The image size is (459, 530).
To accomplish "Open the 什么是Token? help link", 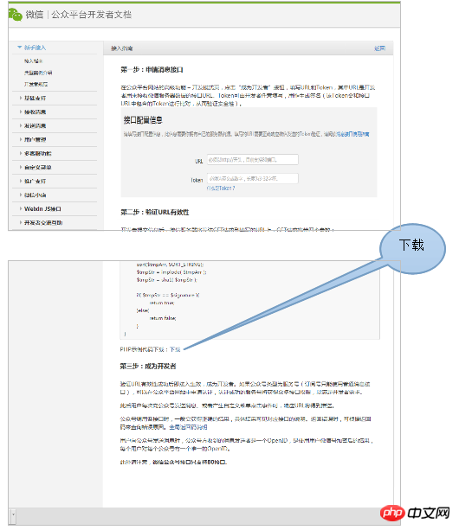I will tap(221, 188).
